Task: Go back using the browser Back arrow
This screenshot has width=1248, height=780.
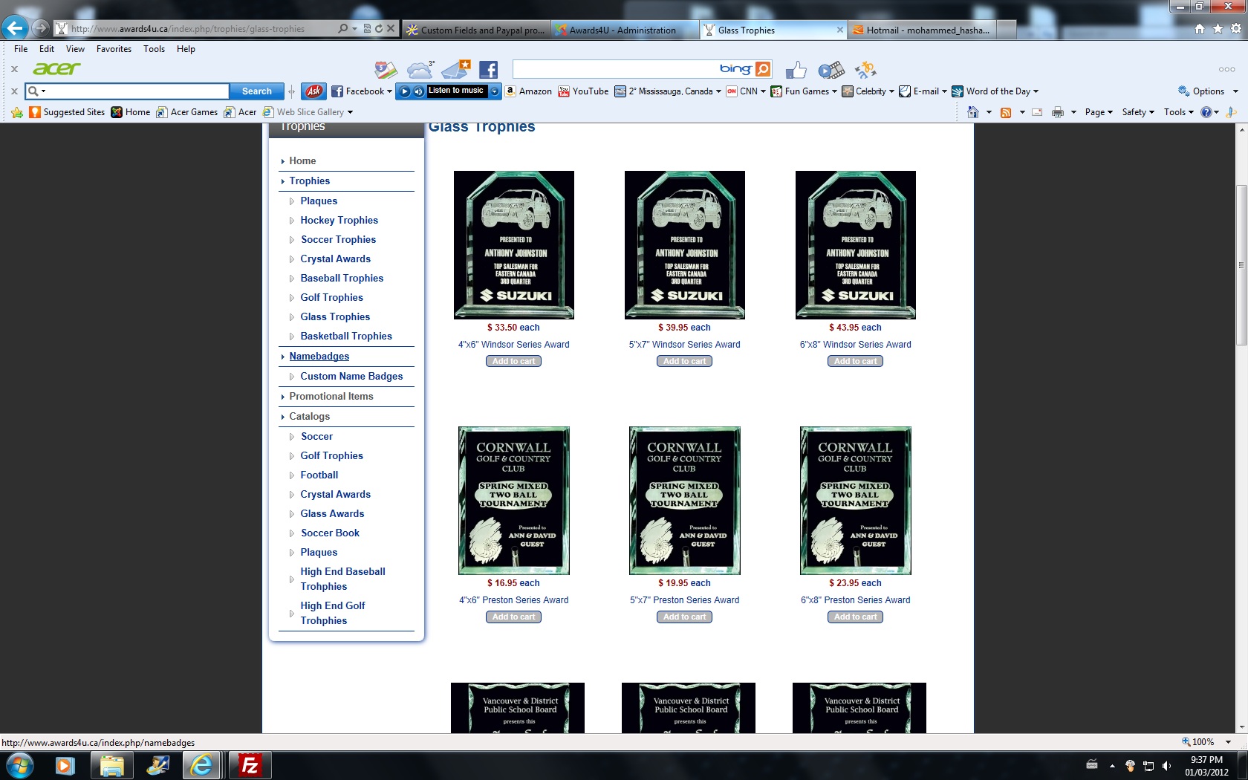Action: (15, 29)
